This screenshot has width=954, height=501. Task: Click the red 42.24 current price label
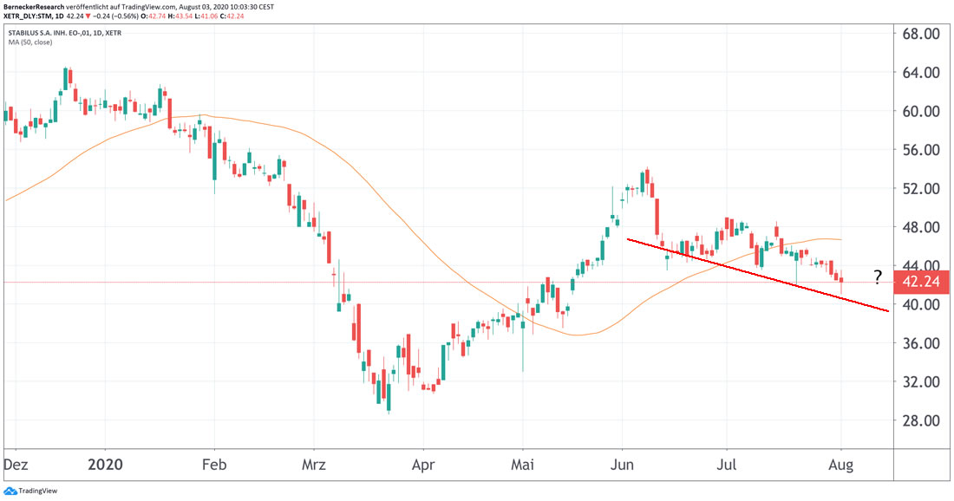point(924,281)
